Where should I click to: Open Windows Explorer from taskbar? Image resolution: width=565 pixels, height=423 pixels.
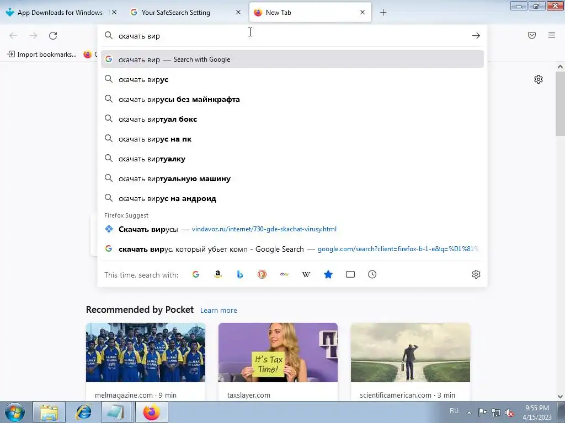point(49,412)
